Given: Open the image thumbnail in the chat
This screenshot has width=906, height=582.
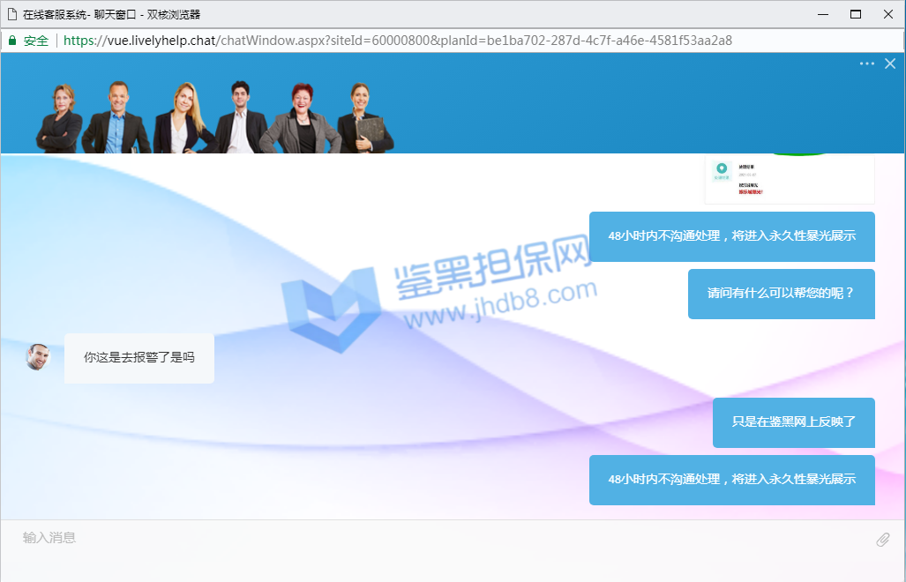Looking at the screenshot, I should coord(789,179).
